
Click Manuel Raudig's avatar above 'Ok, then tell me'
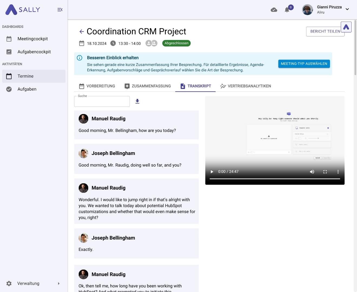pos(83,274)
